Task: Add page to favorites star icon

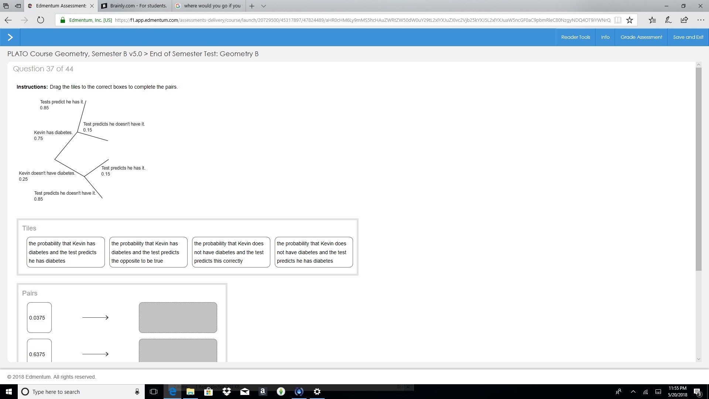Action: click(x=630, y=20)
